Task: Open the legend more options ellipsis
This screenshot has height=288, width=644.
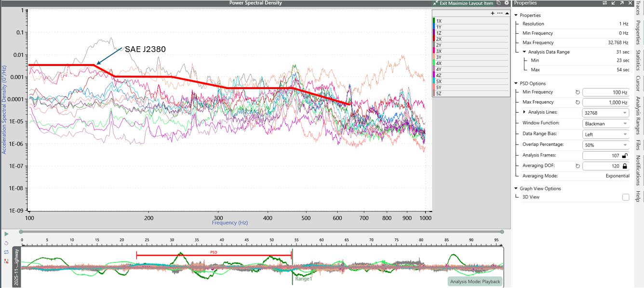Action: click(500, 13)
